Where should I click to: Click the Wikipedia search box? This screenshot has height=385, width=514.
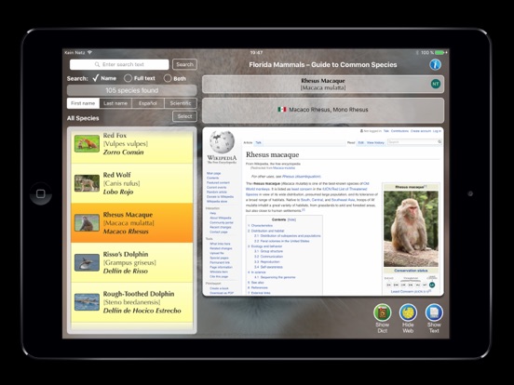tap(414, 142)
